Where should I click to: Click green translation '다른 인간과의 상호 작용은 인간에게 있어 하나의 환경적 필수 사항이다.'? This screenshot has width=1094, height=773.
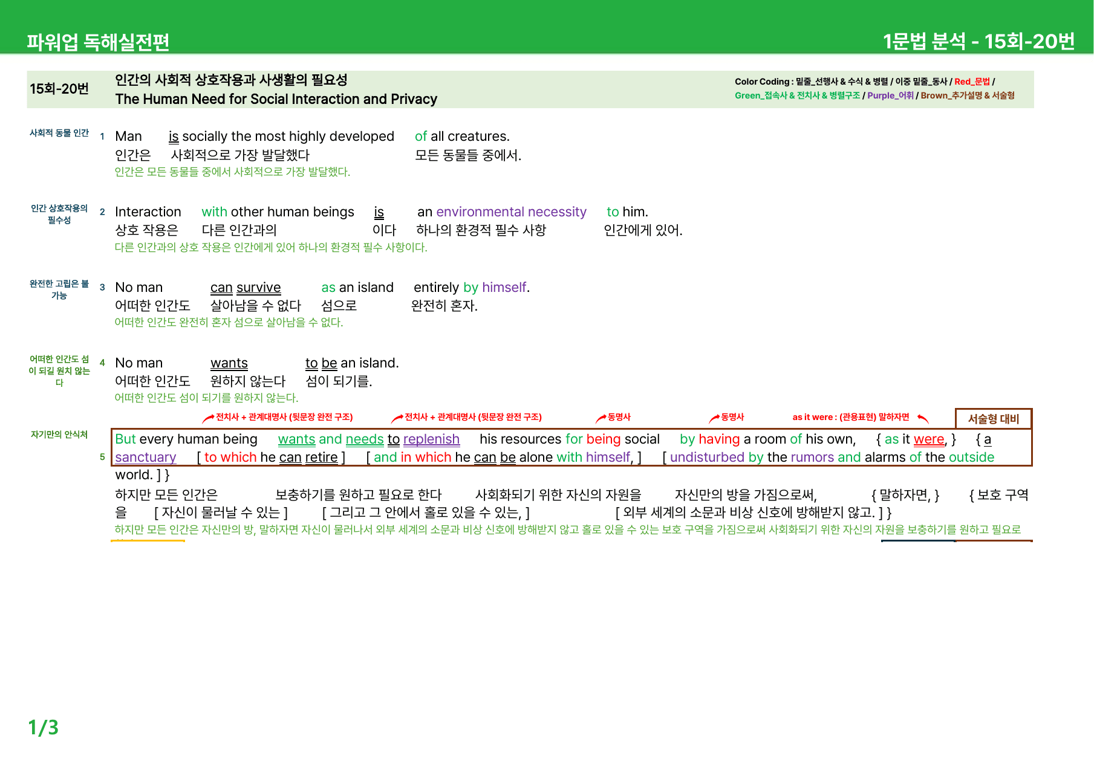(x=271, y=247)
